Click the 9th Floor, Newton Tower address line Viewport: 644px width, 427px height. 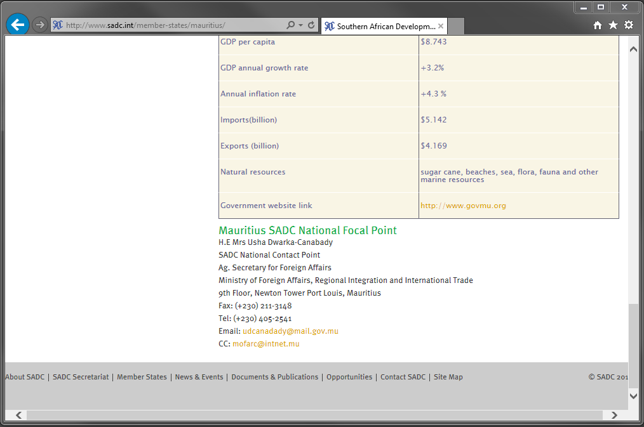click(299, 293)
